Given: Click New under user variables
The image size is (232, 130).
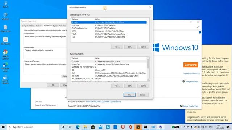Looking at the screenshot, I should (x=117, y=47).
